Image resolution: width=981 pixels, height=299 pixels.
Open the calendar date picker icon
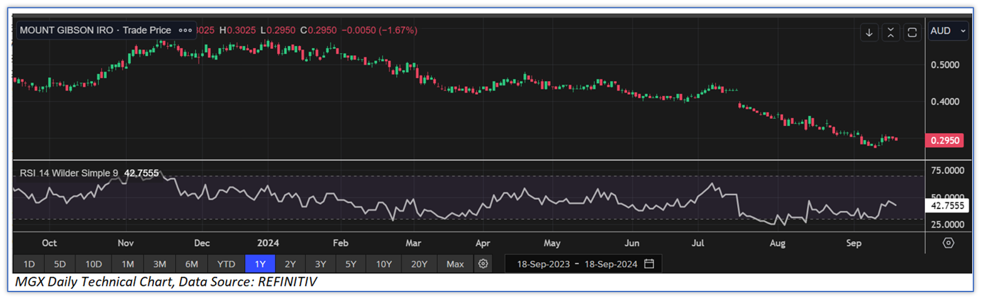click(650, 263)
